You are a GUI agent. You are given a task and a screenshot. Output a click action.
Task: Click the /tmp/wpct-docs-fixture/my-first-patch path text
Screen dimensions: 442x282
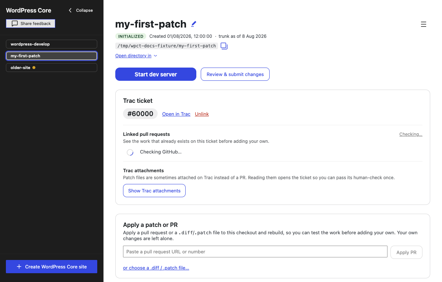tap(167, 46)
